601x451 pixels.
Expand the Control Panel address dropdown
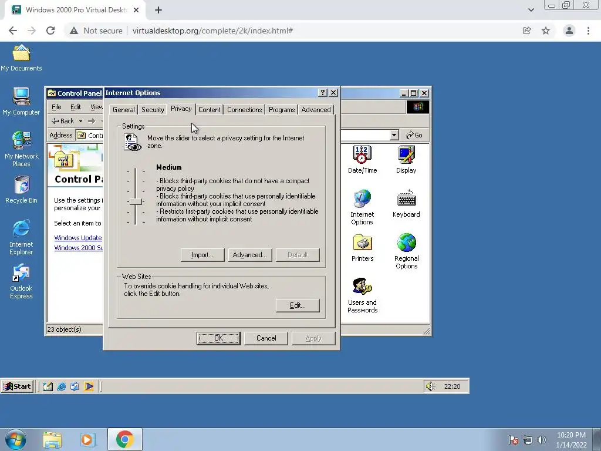point(394,135)
